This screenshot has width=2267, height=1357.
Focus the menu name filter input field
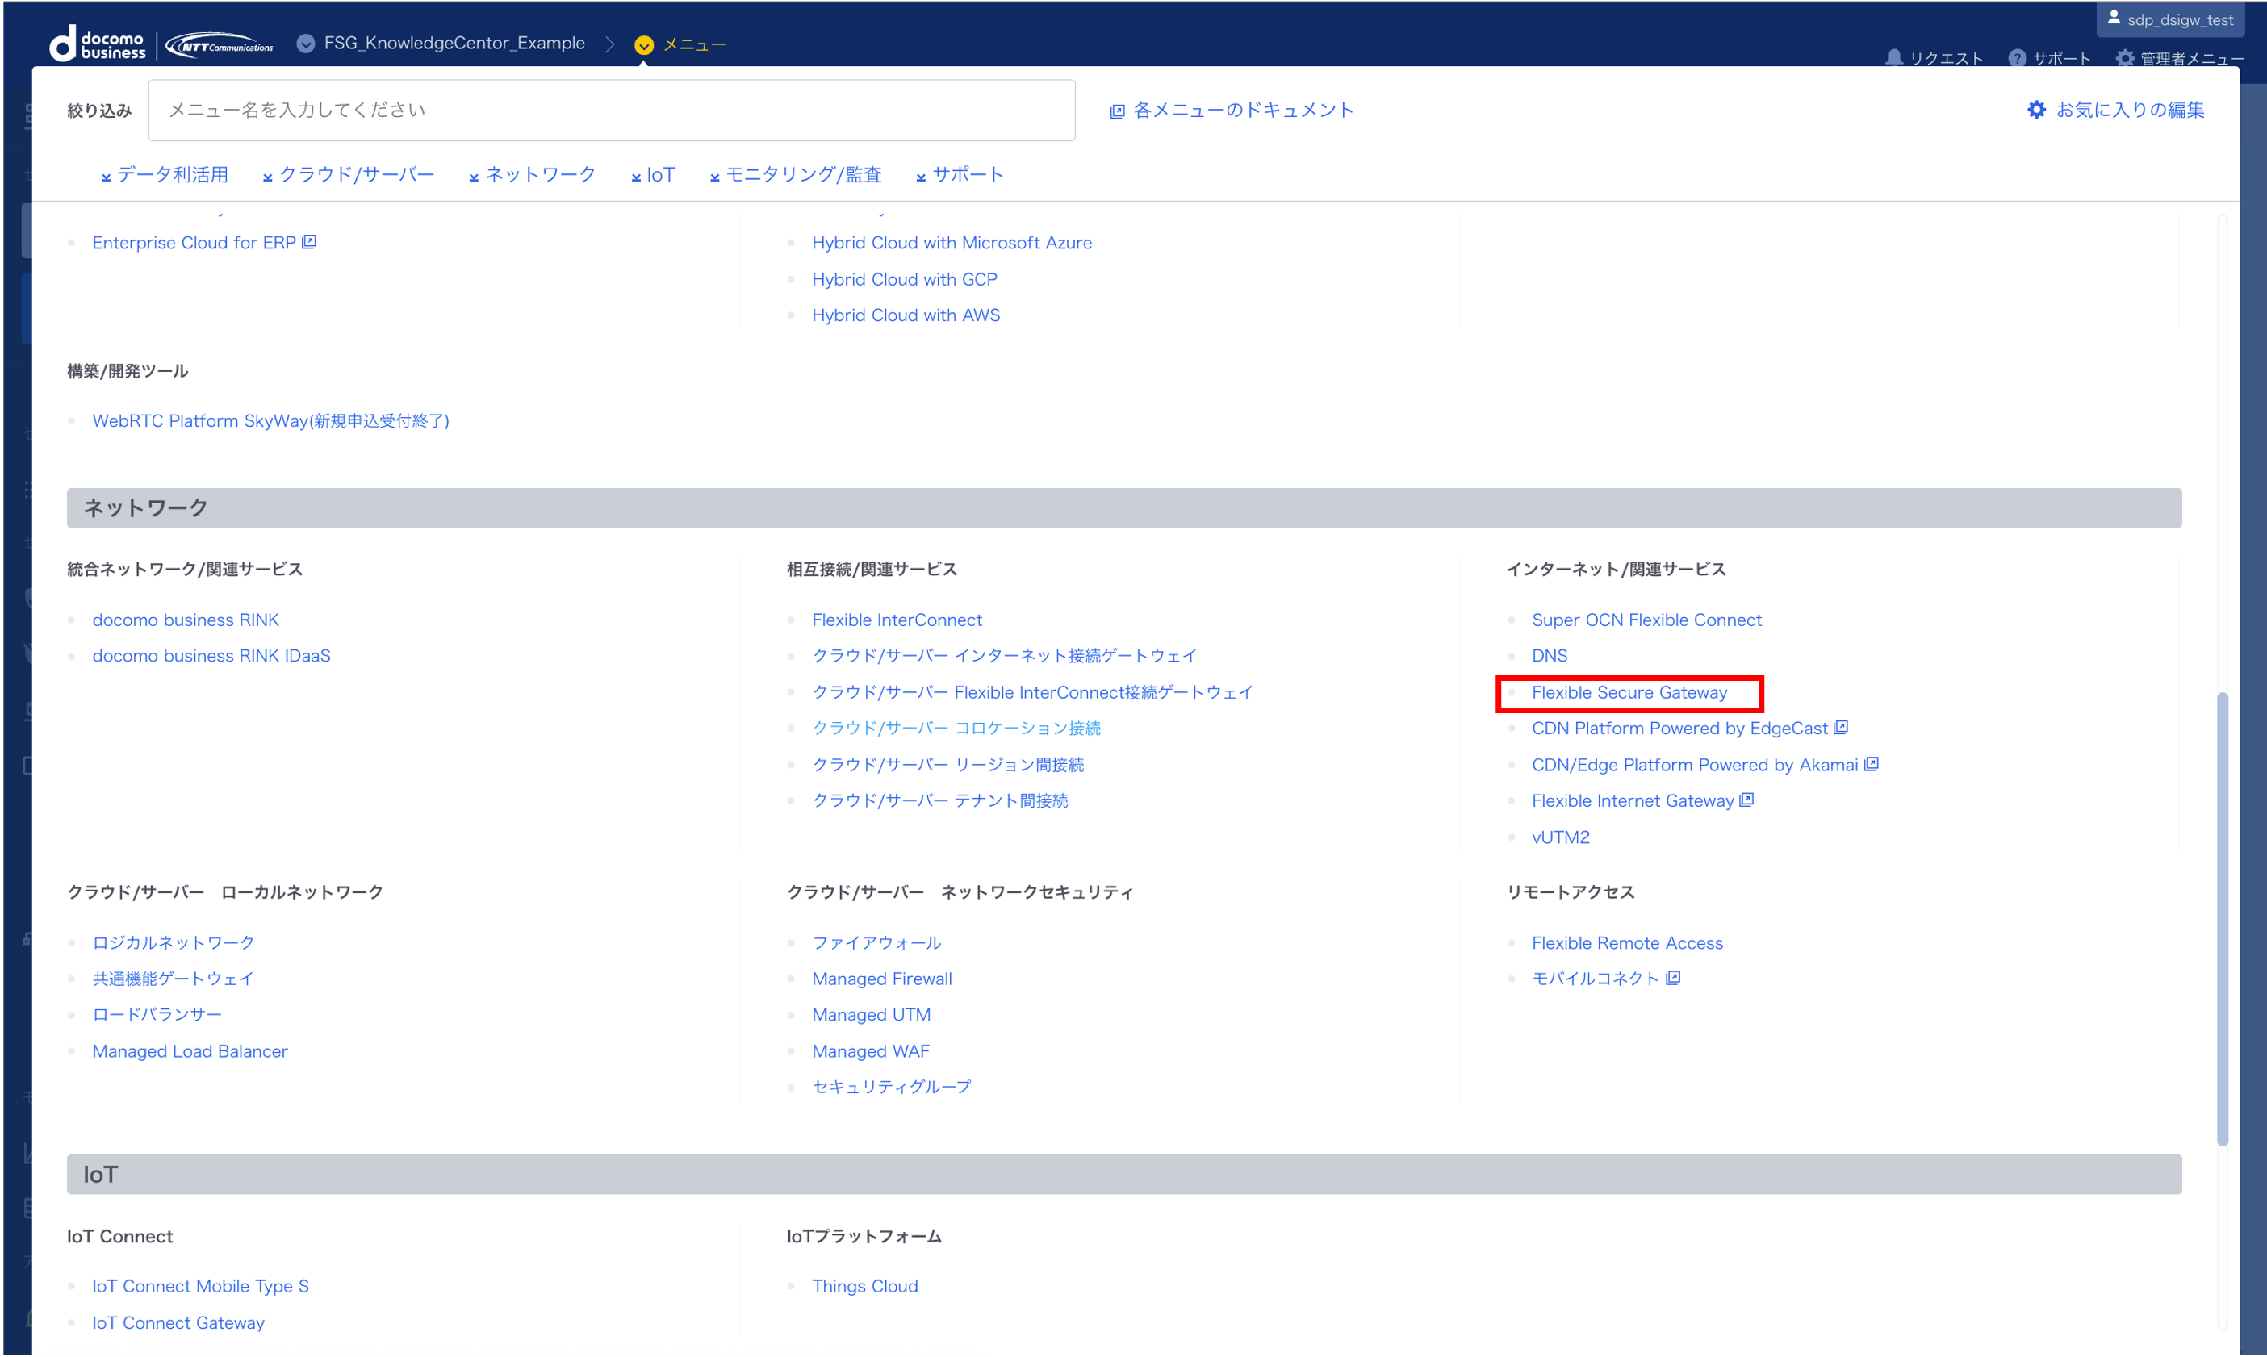pos(611,110)
